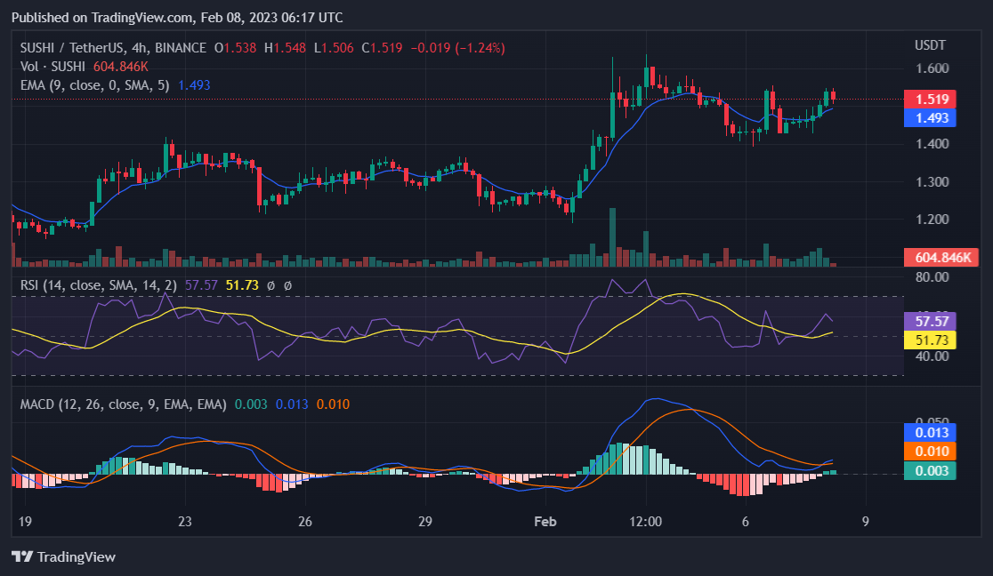Click the RSI legend value 57.57
The height and width of the screenshot is (576, 993).
coord(201,285)
